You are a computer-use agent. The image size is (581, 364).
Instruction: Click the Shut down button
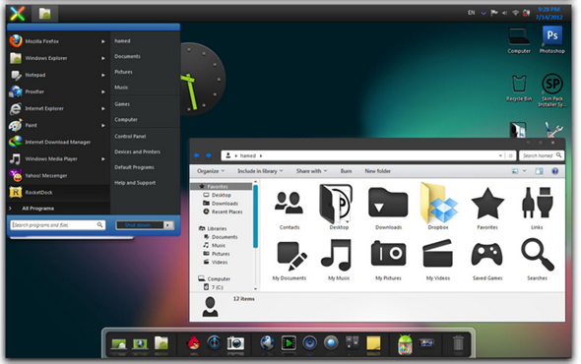click(x=140, y=224)
